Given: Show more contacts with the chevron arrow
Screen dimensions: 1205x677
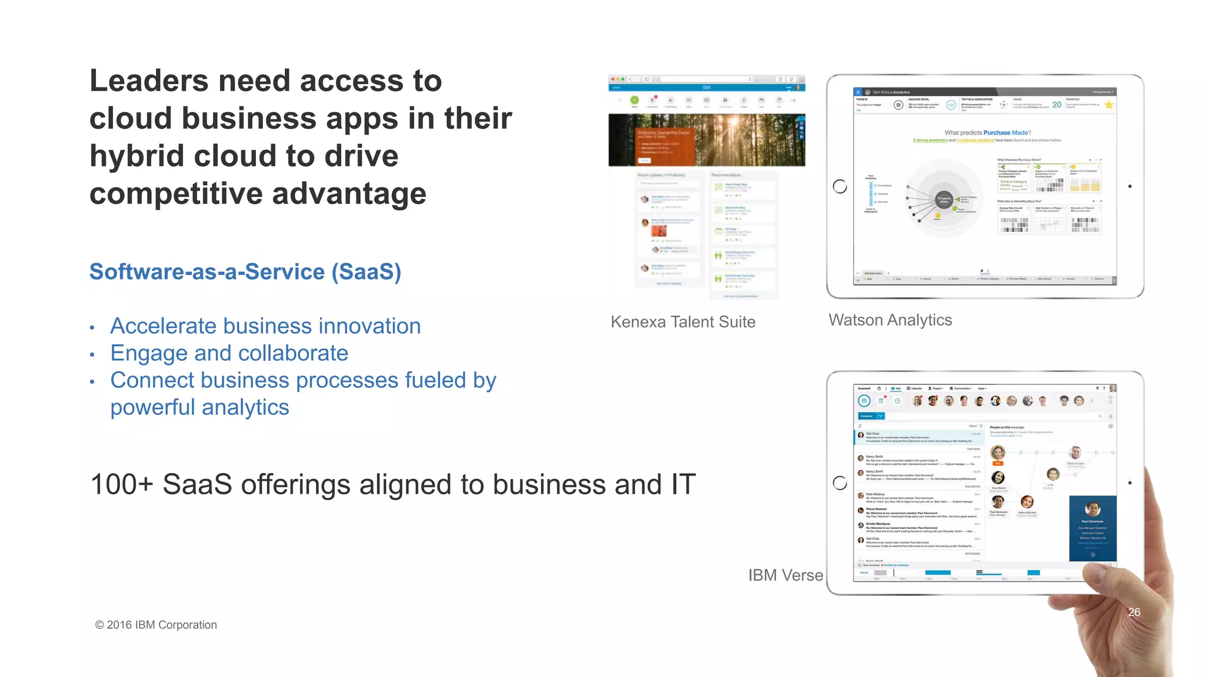Looking at the screenshot, I should [x=1092, y=401].
